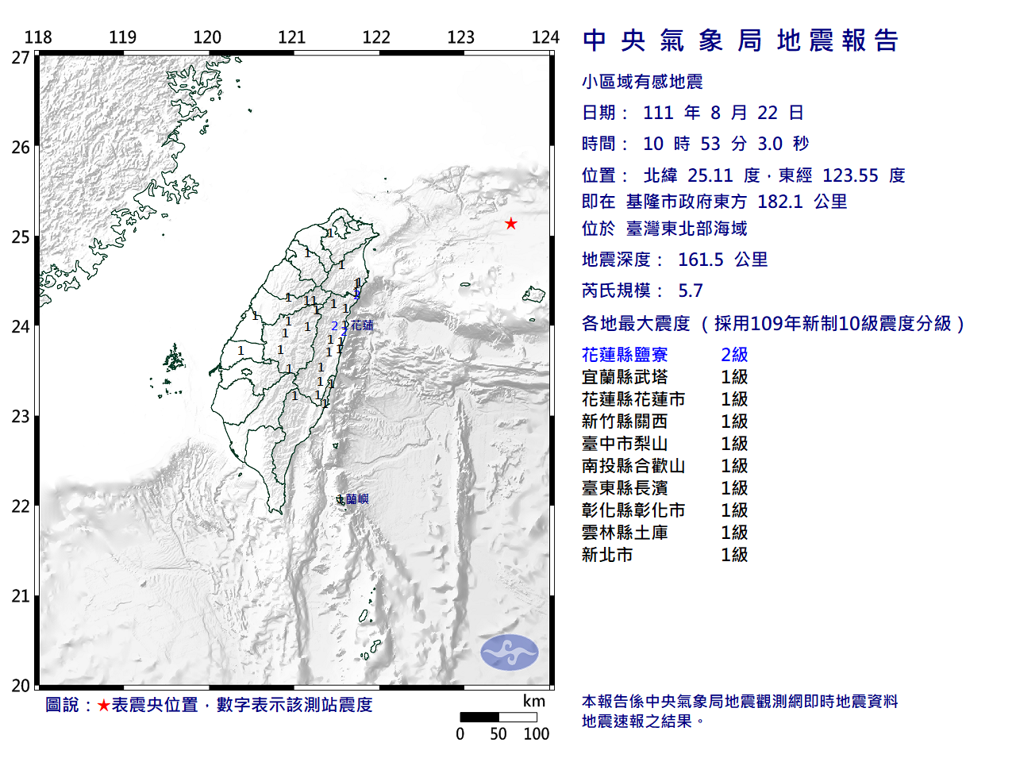Click the 小區域有感地震 heading
1016x762 pixels.
(642, 82)
